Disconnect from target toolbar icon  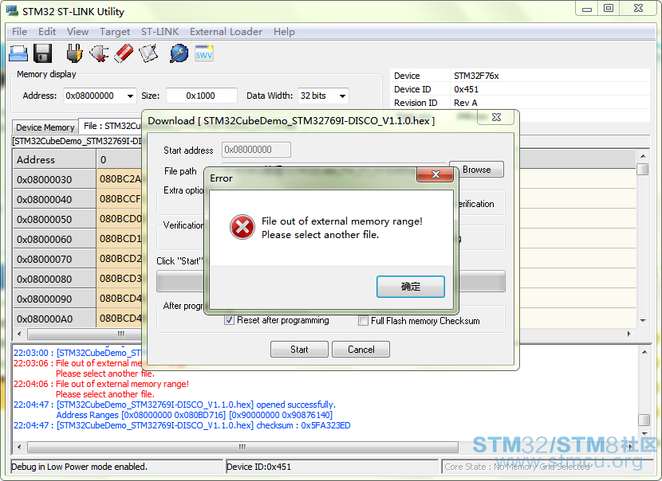[x=99, y=53]
